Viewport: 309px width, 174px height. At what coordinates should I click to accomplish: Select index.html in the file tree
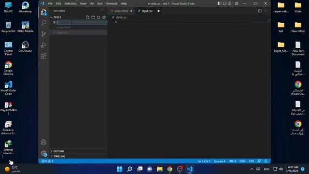click(78, 27)
